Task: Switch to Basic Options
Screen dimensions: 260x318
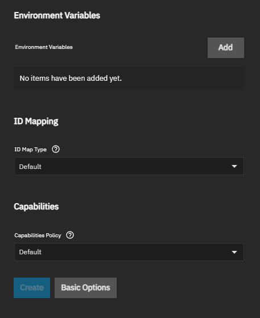Action: pos(85,288)
